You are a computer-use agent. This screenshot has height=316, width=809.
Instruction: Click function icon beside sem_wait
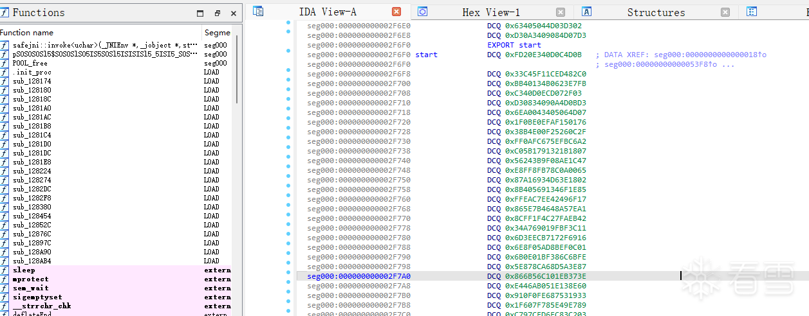point(5,288)
